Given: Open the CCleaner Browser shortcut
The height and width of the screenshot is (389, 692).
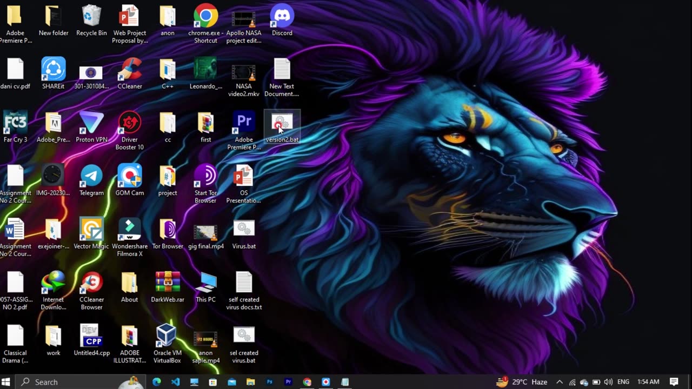Looking at the screenshot, I should point(91,291).
